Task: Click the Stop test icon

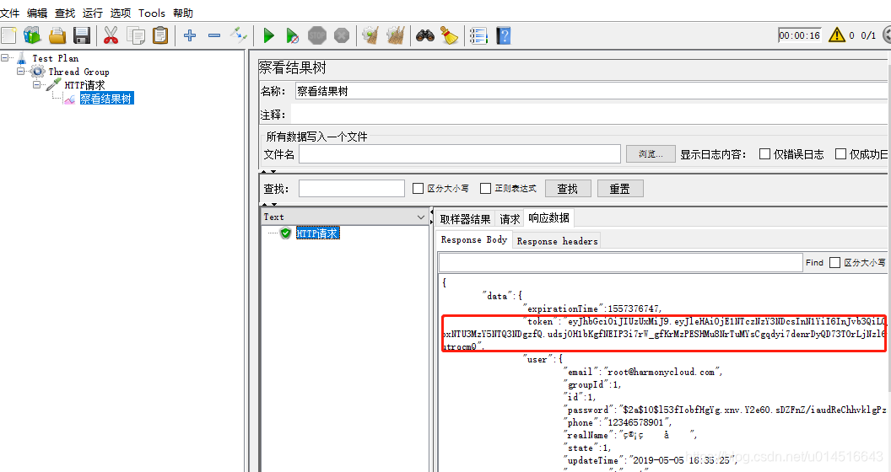Action: [x=317, y=35]
